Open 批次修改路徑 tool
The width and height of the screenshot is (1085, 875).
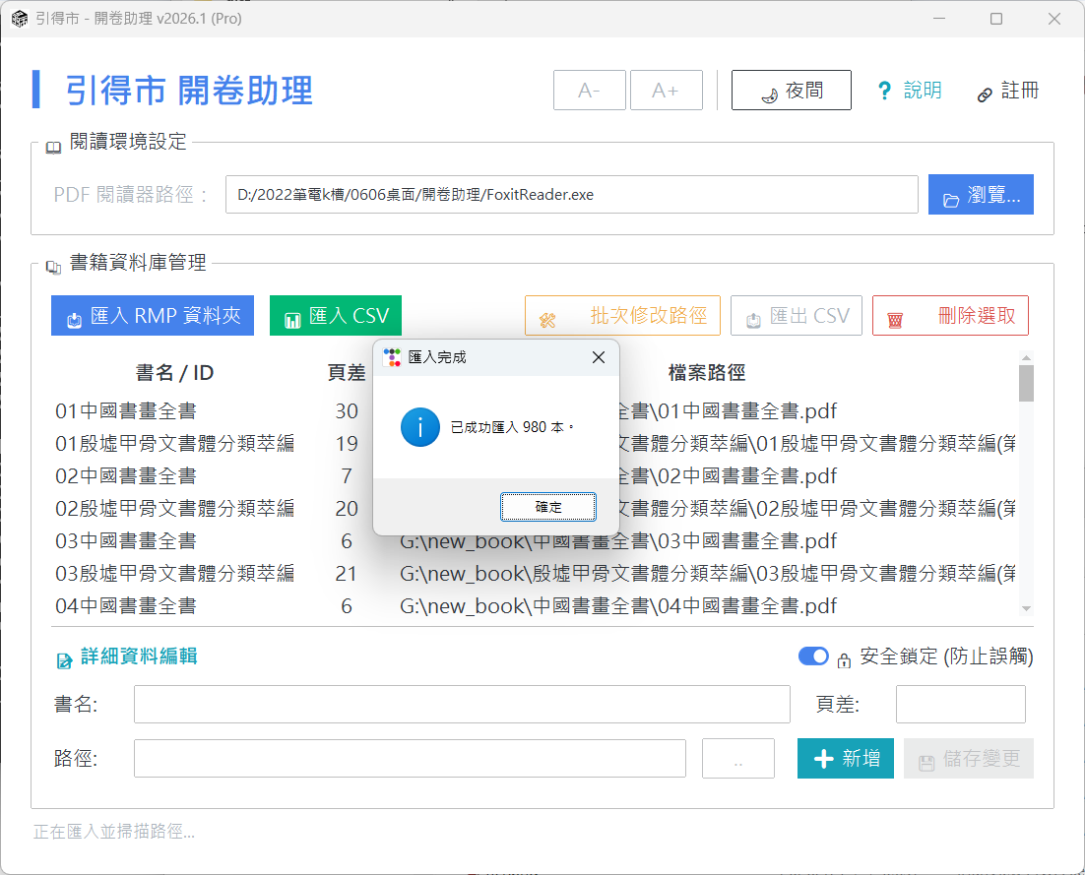(x=622, y=316)
